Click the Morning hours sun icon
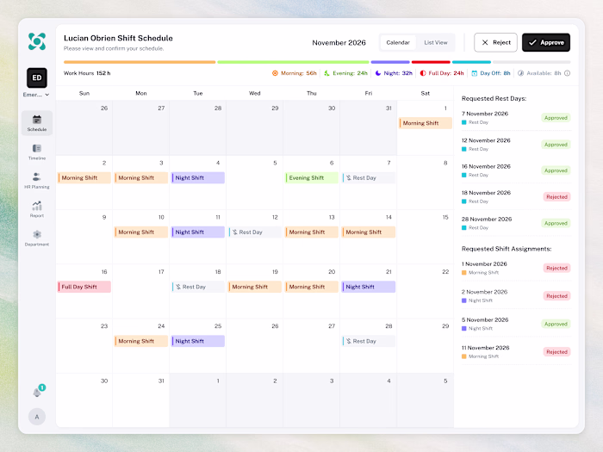Viewport: 603px width, 452px height. click(275, 73)
